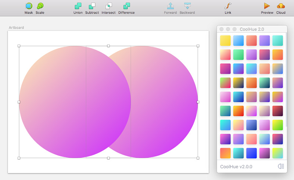The image size is (294, 180).
Task: Click the Link toolbar icon
Action: coord(228,6)
